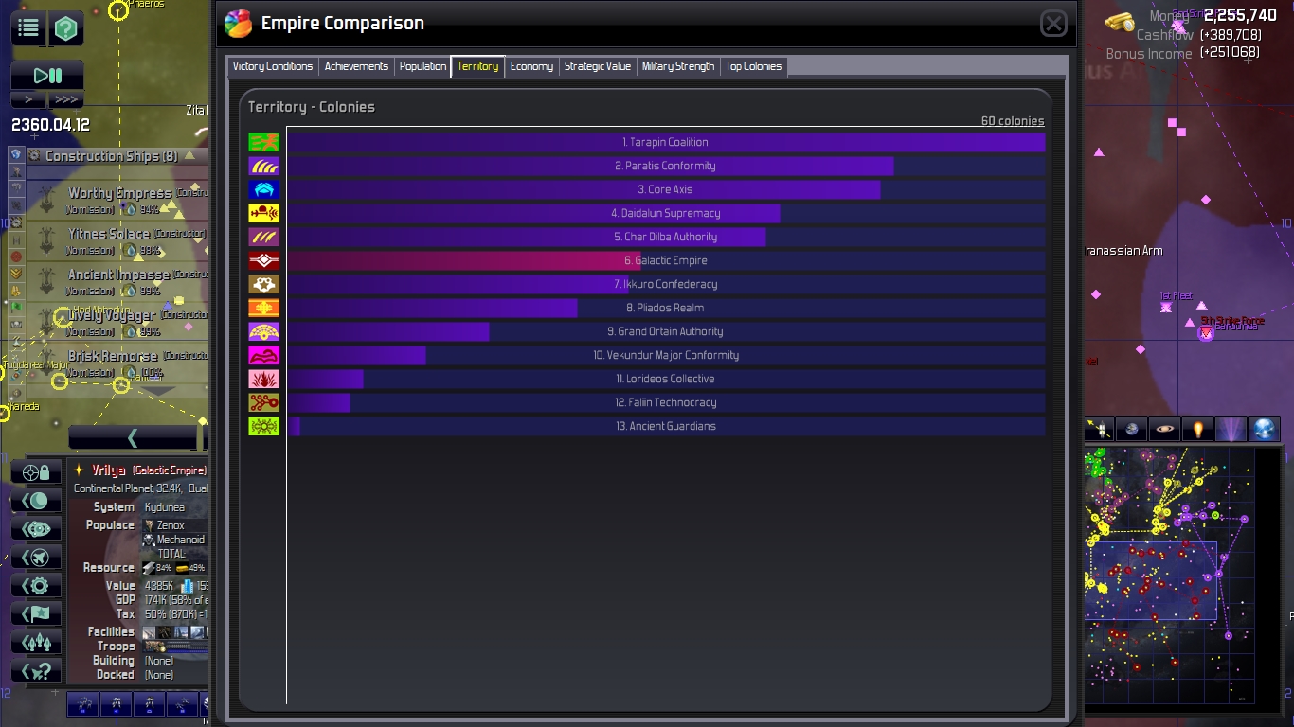Click the Ikkuro Confederacy flag icon

(x=264, y=284)
